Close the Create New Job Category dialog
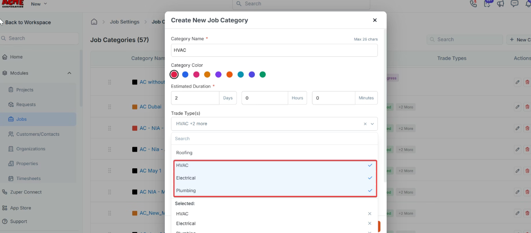The image size is (531, 233). click(375, 20)
